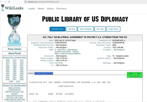Viewport: 147px width, 102px height.
Task: Click the large WikiLeaks hourglass image
Action: pyautogui.click(x=14, y=30)
